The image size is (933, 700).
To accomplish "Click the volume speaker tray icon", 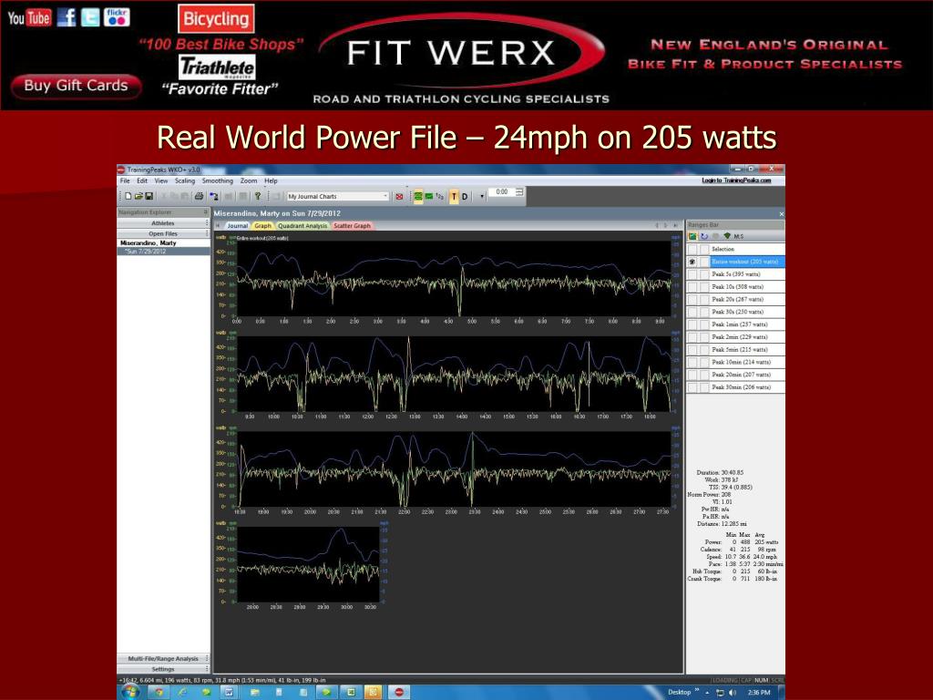I will [x=733, y=693].
